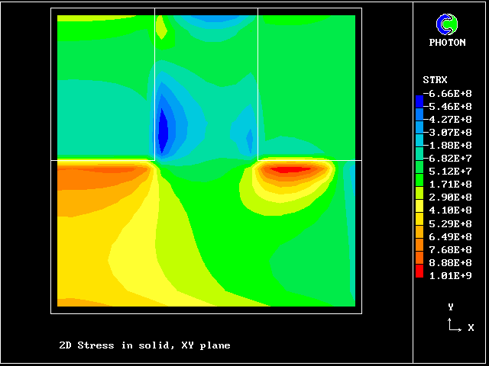Click the "2D Stress in solid, XY plane" caption
The width and height of the screenshot is (489, 366).
click(x=144, y=345)
